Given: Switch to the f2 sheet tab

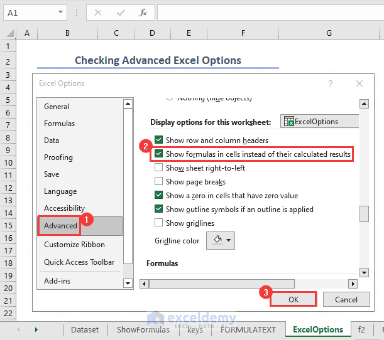Looking at the screenshot, I should (361, 330).
